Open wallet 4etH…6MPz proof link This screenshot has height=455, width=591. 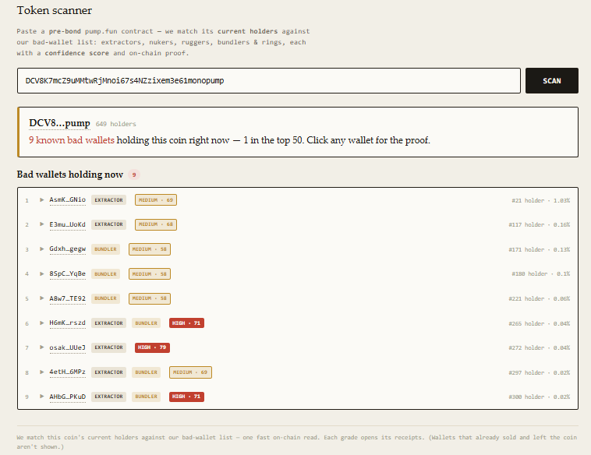tap(68, 372)
